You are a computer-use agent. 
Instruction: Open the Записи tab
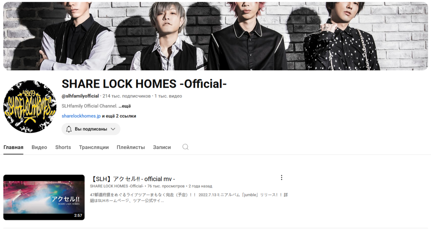pos(162,147)
